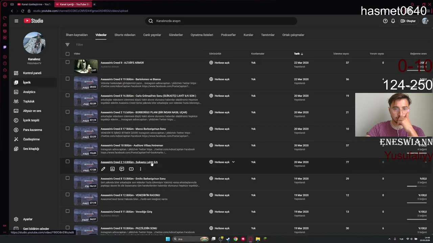433x243 pixels.
Task: Go back with browser back arrow
Action: point(12,11)
